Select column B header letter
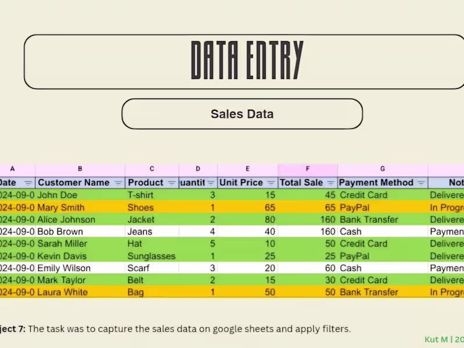The height and width of the screenshot is (348, 464). click(x=80, y=169)
